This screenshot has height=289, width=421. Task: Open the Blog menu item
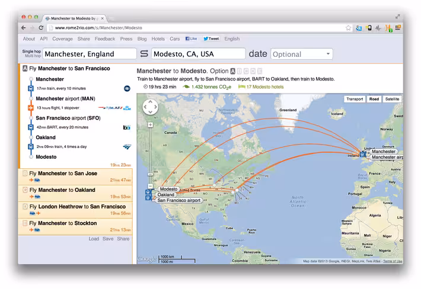[x=142, y=38]
